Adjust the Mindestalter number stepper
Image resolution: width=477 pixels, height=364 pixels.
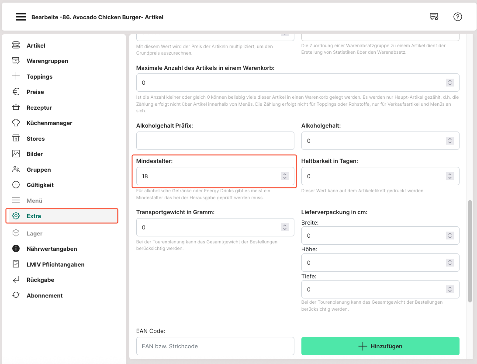click(285, 176)
